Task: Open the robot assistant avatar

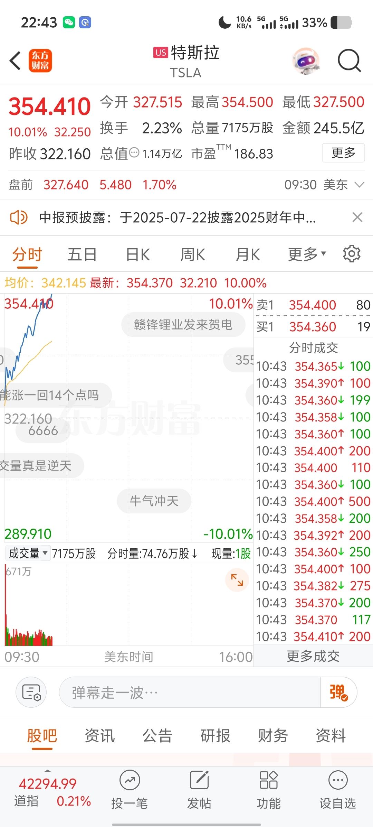Action: click(306, 61)
